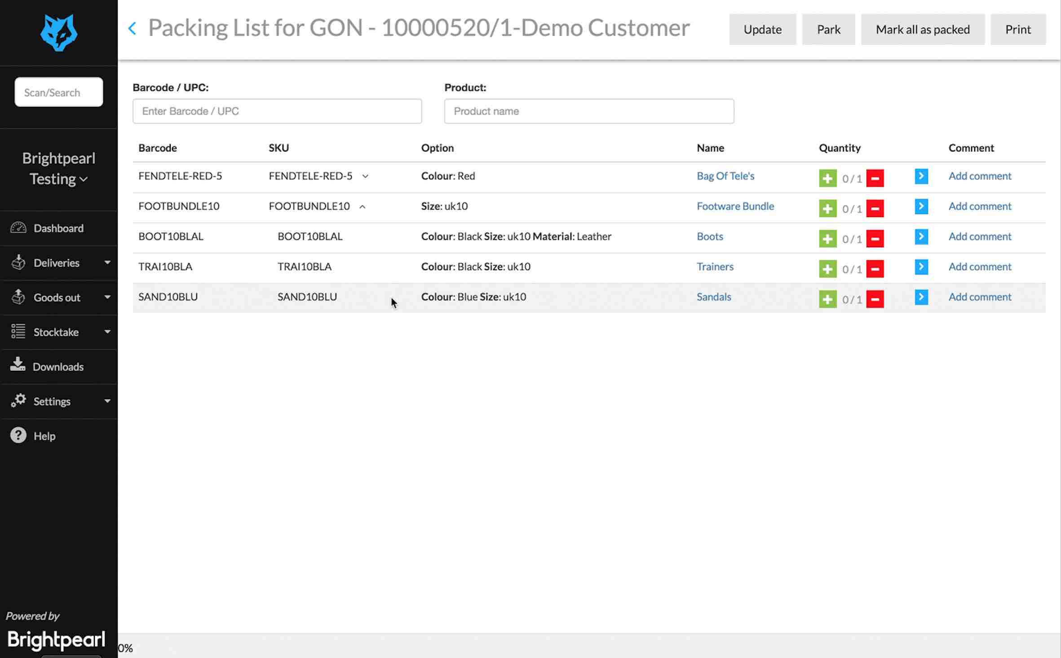This screenshot has height=658, width=1061.
Task: Expand the FENDTELE-RED-5 SKU chevron
Action: click(x=365, y=176)
